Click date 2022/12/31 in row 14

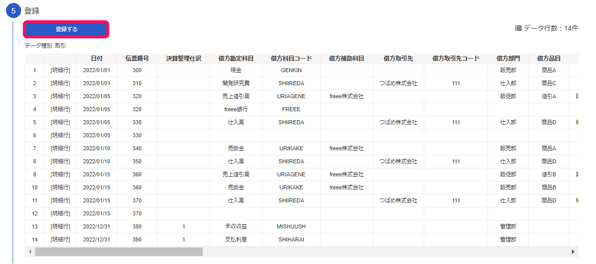[x=96, y=239]
